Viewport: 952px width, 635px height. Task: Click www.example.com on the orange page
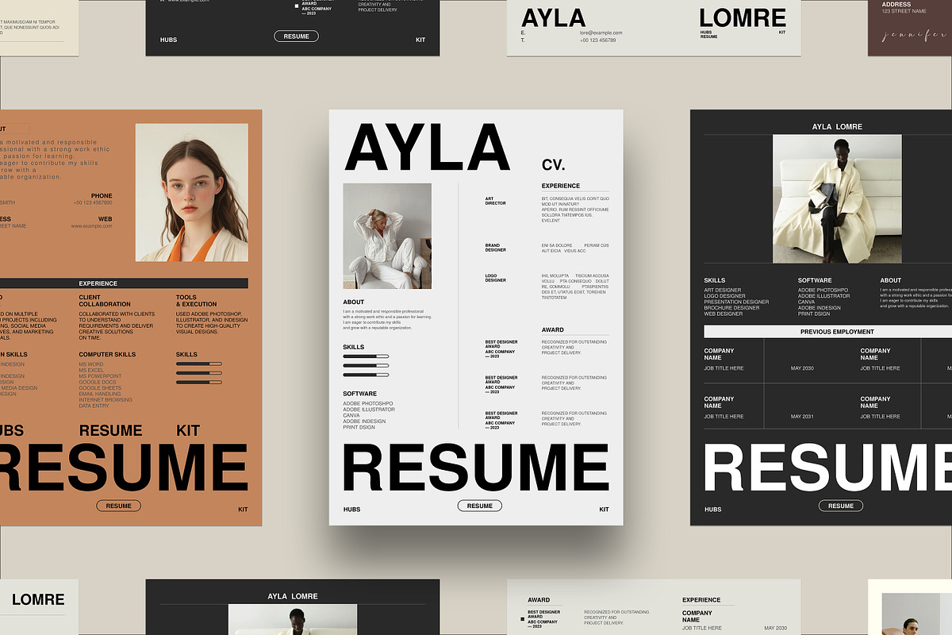(x=91, y=226)
